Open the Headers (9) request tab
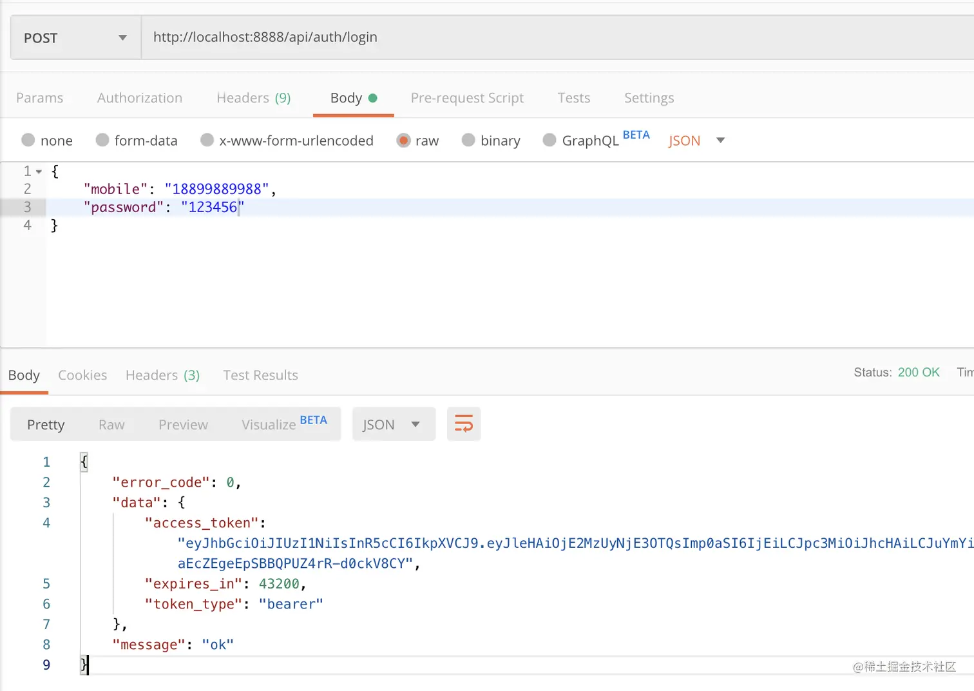Screen dimensions: 974x691 254,98
